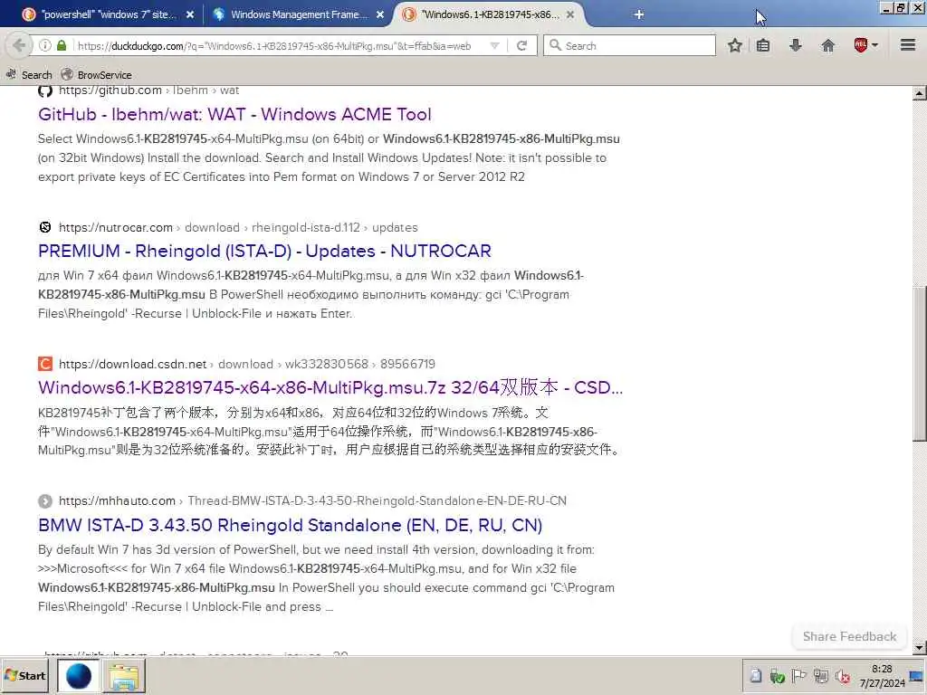The image size is (927, 695).
Task: Click the green shield tray icon
Action: [777, 675]
